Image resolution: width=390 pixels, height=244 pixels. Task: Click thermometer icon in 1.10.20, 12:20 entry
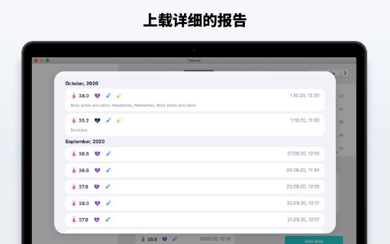[x=73, y=96]
